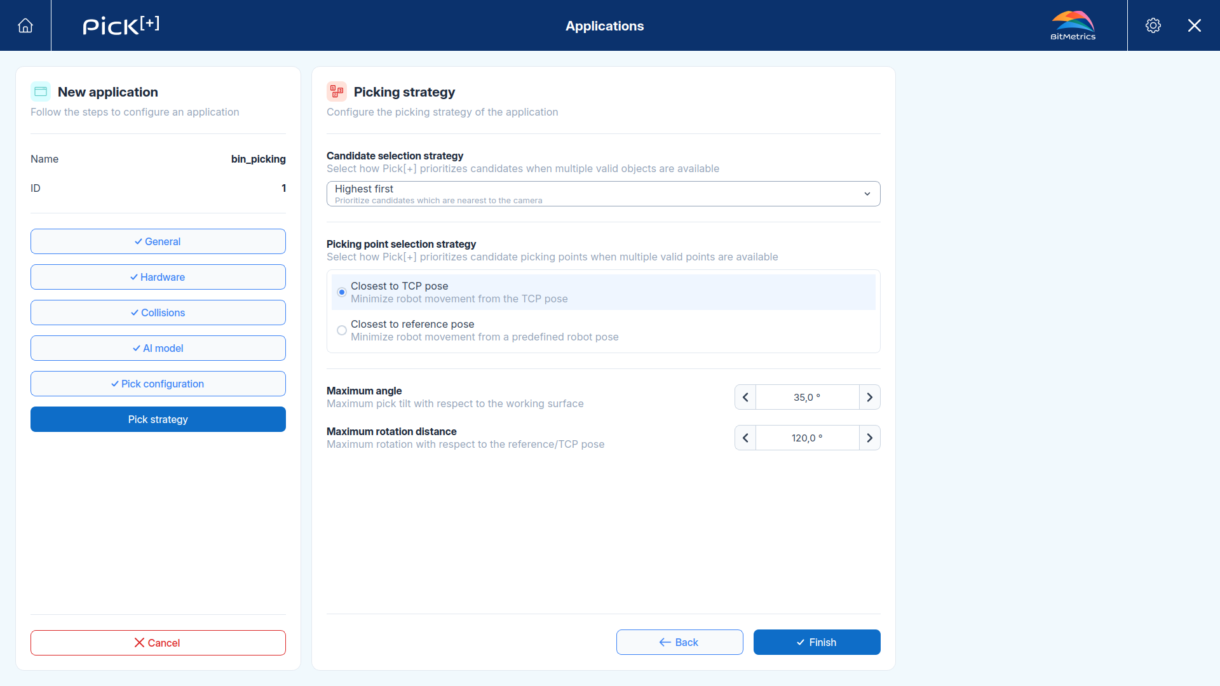Viewport: 1220px width, 686px height.
Task: Close the Applications window
Action: (1195, 25)
